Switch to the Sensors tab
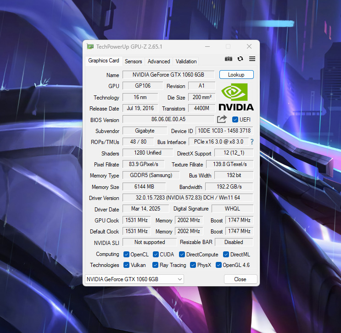 coord(133,61)
